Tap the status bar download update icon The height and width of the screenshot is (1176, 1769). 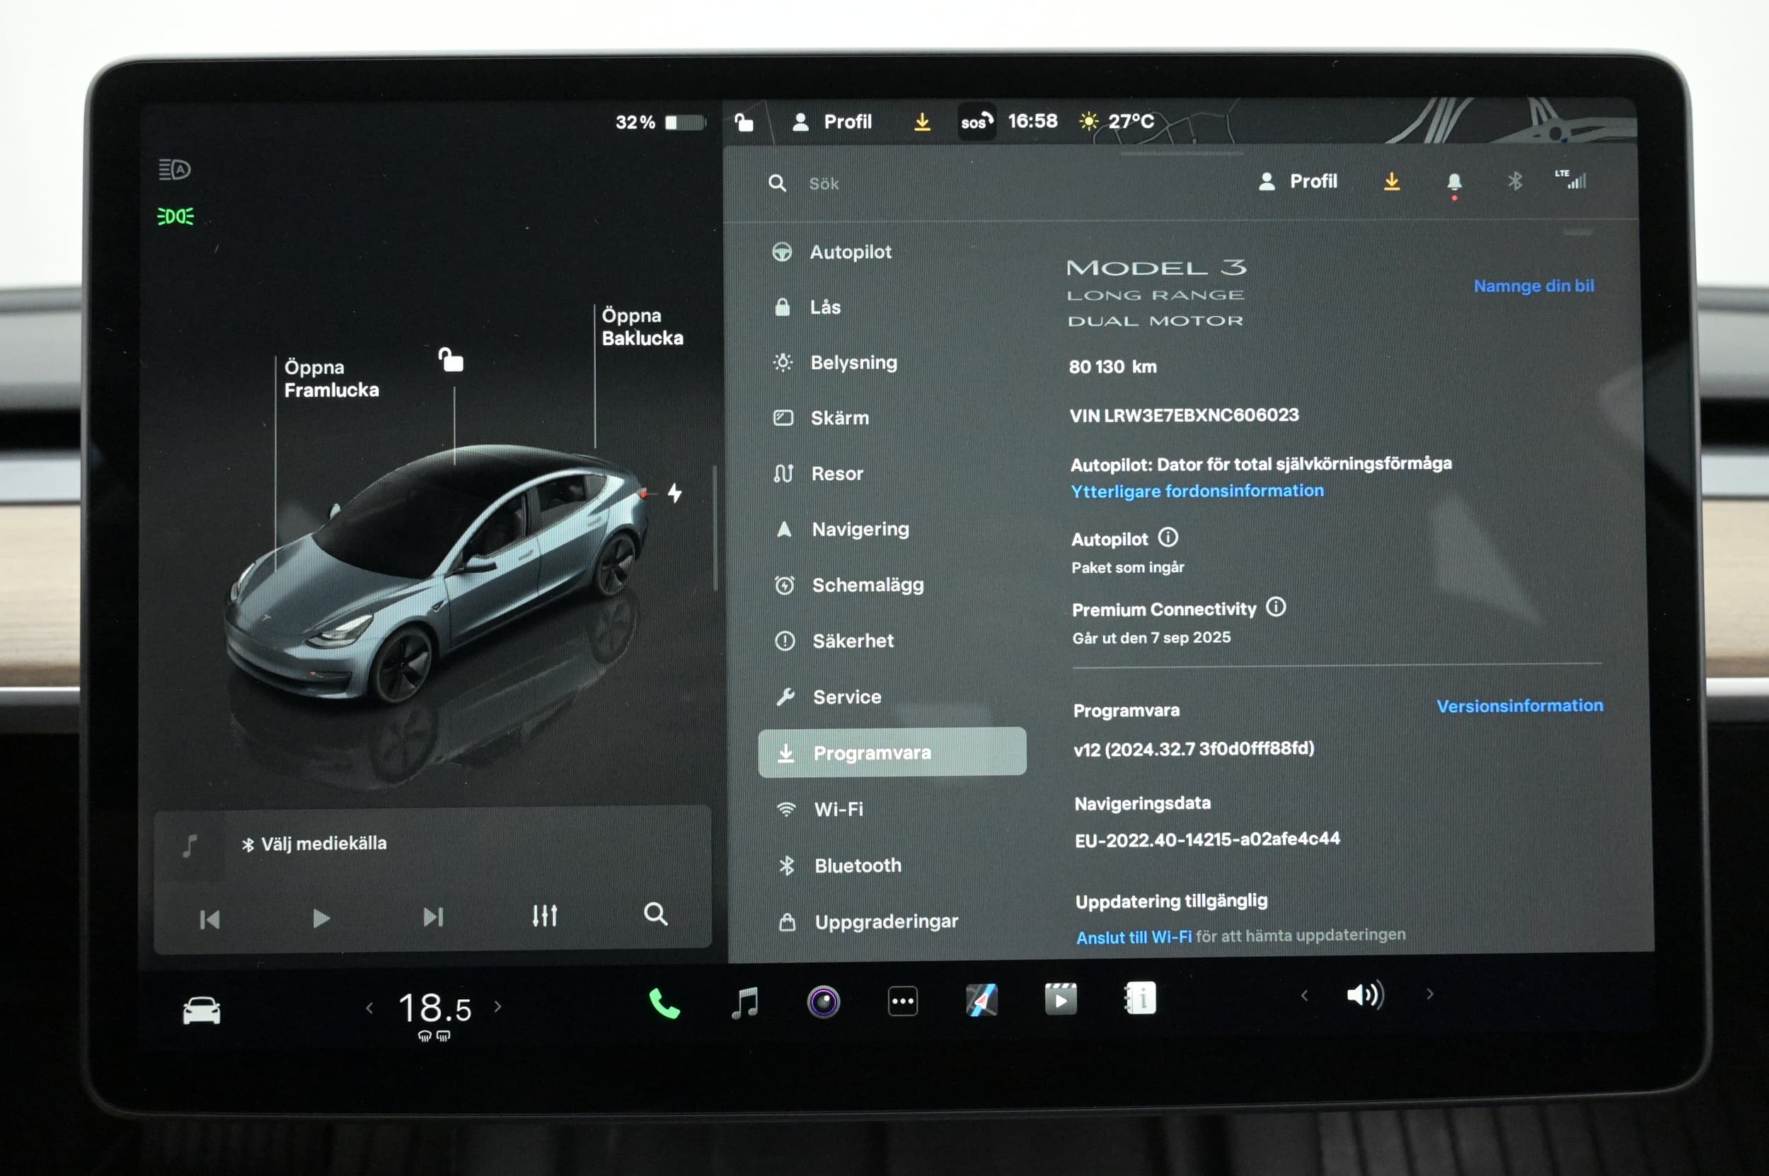pyautogui.click(x=923, y=122)
